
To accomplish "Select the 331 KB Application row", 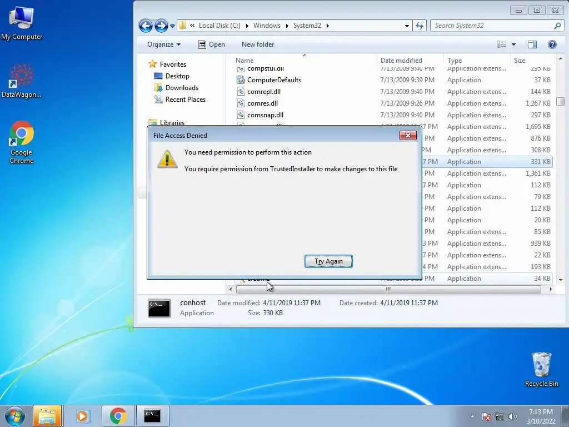I will click(487, 162).
